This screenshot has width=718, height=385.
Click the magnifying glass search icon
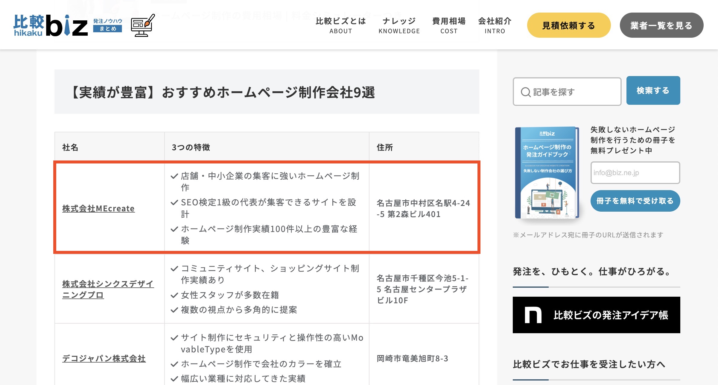pos(525,92)
